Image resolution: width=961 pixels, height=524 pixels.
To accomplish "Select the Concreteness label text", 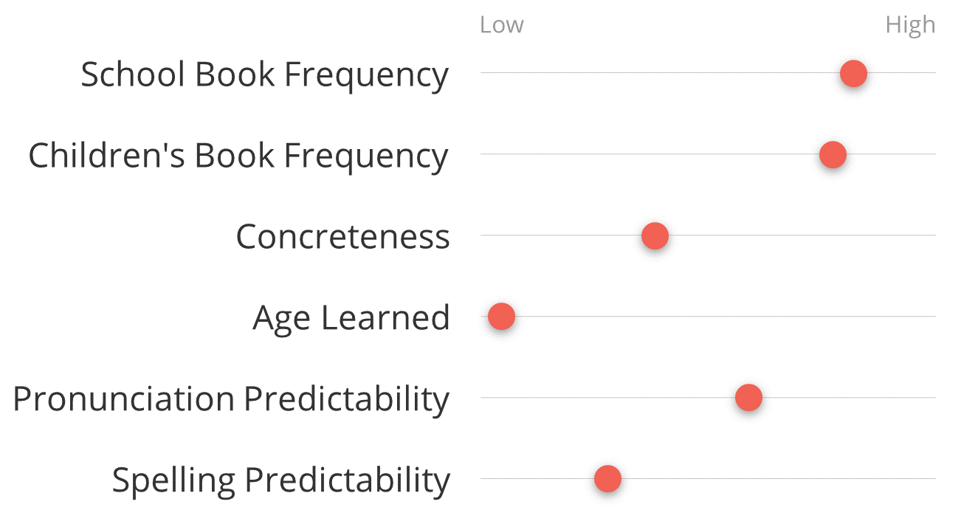I will (342, 237).
